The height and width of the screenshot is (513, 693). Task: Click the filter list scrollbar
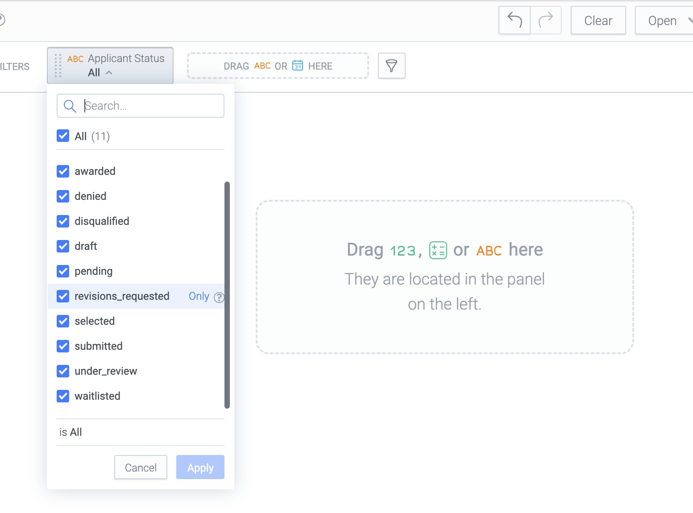227,294
